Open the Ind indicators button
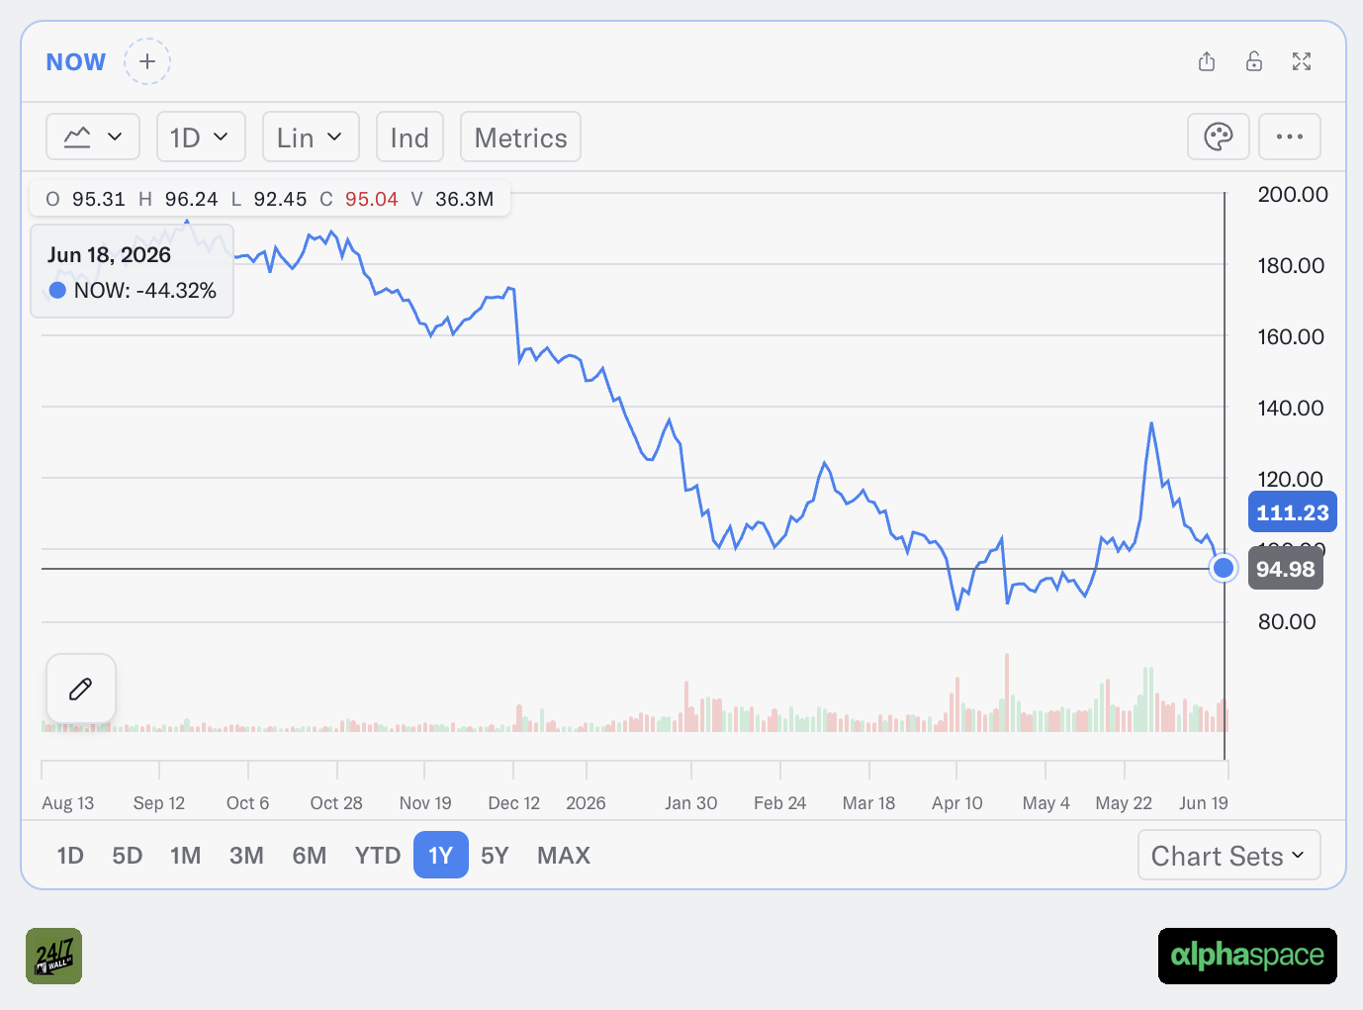The width and height of the screenshot is (1363, 1010). coord(409,137)
